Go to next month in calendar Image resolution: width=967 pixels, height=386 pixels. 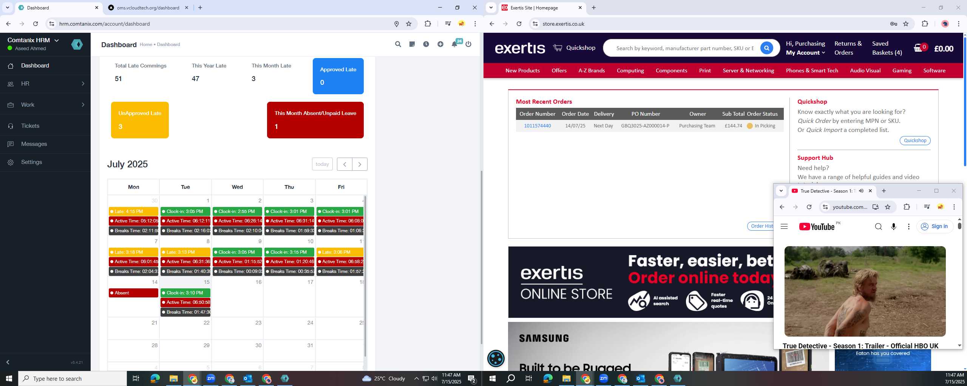[x=360, y=164]
